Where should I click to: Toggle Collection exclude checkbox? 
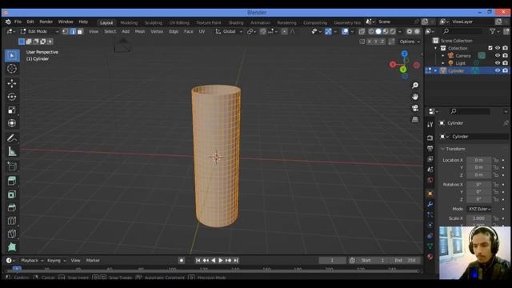pos(490,48)
